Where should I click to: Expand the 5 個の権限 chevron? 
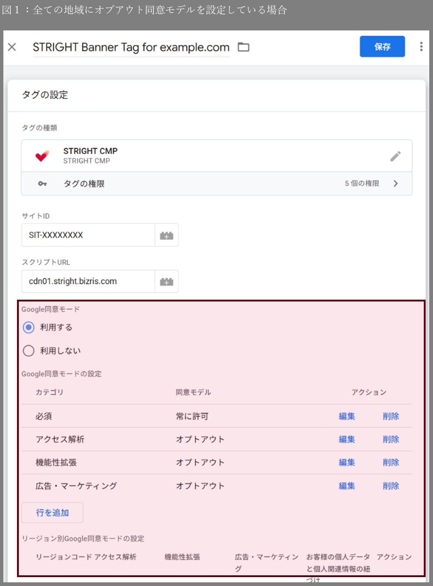point(396,184)
